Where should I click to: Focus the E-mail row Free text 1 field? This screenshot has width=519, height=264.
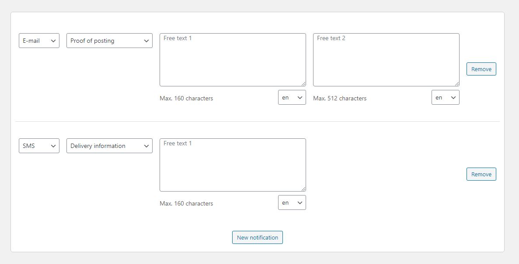point(233,60)
